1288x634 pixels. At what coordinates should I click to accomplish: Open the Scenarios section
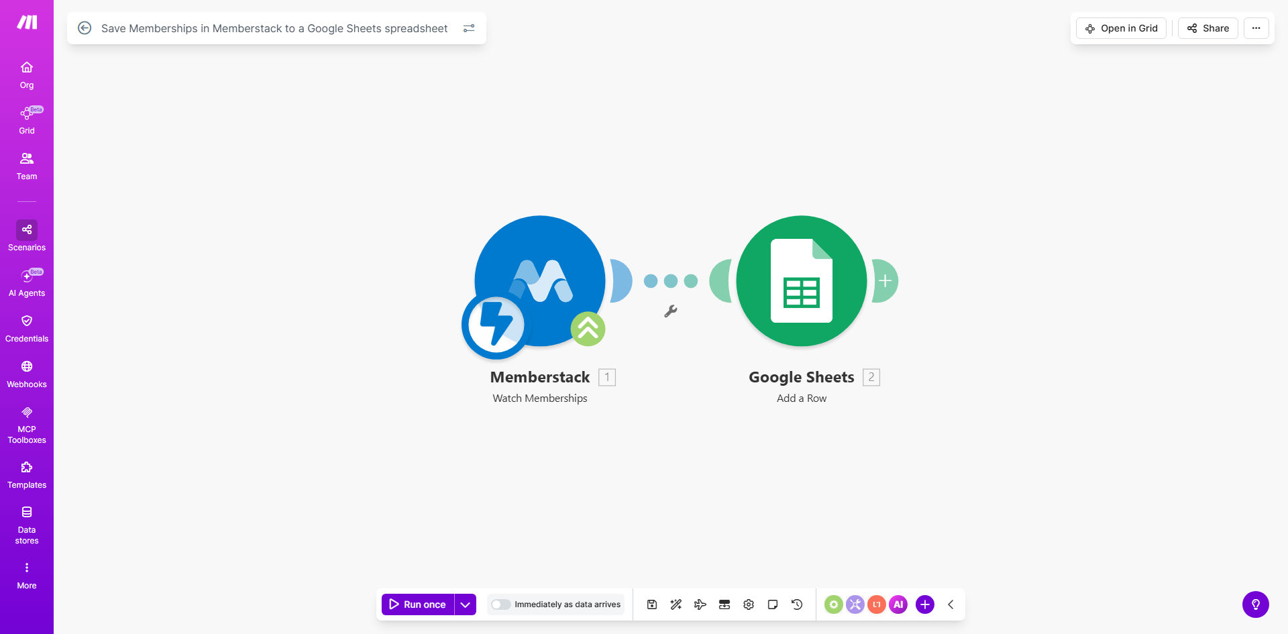pyautogui.click(x=27, y=236)
